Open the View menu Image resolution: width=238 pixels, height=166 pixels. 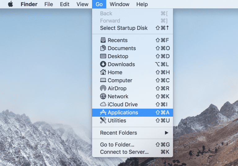pos(82,4)
